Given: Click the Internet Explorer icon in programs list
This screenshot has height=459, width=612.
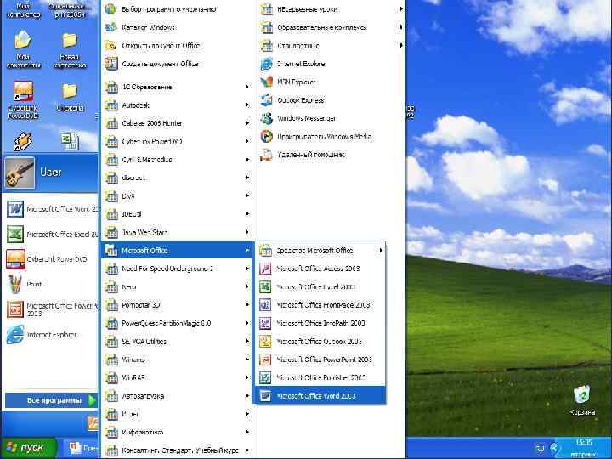Looking at the screenshot, I should 267,64.
